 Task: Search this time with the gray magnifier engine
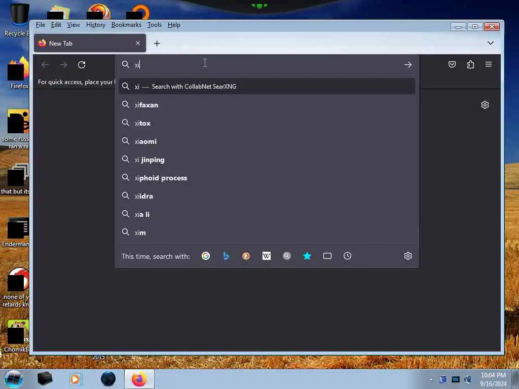[287, 256]
